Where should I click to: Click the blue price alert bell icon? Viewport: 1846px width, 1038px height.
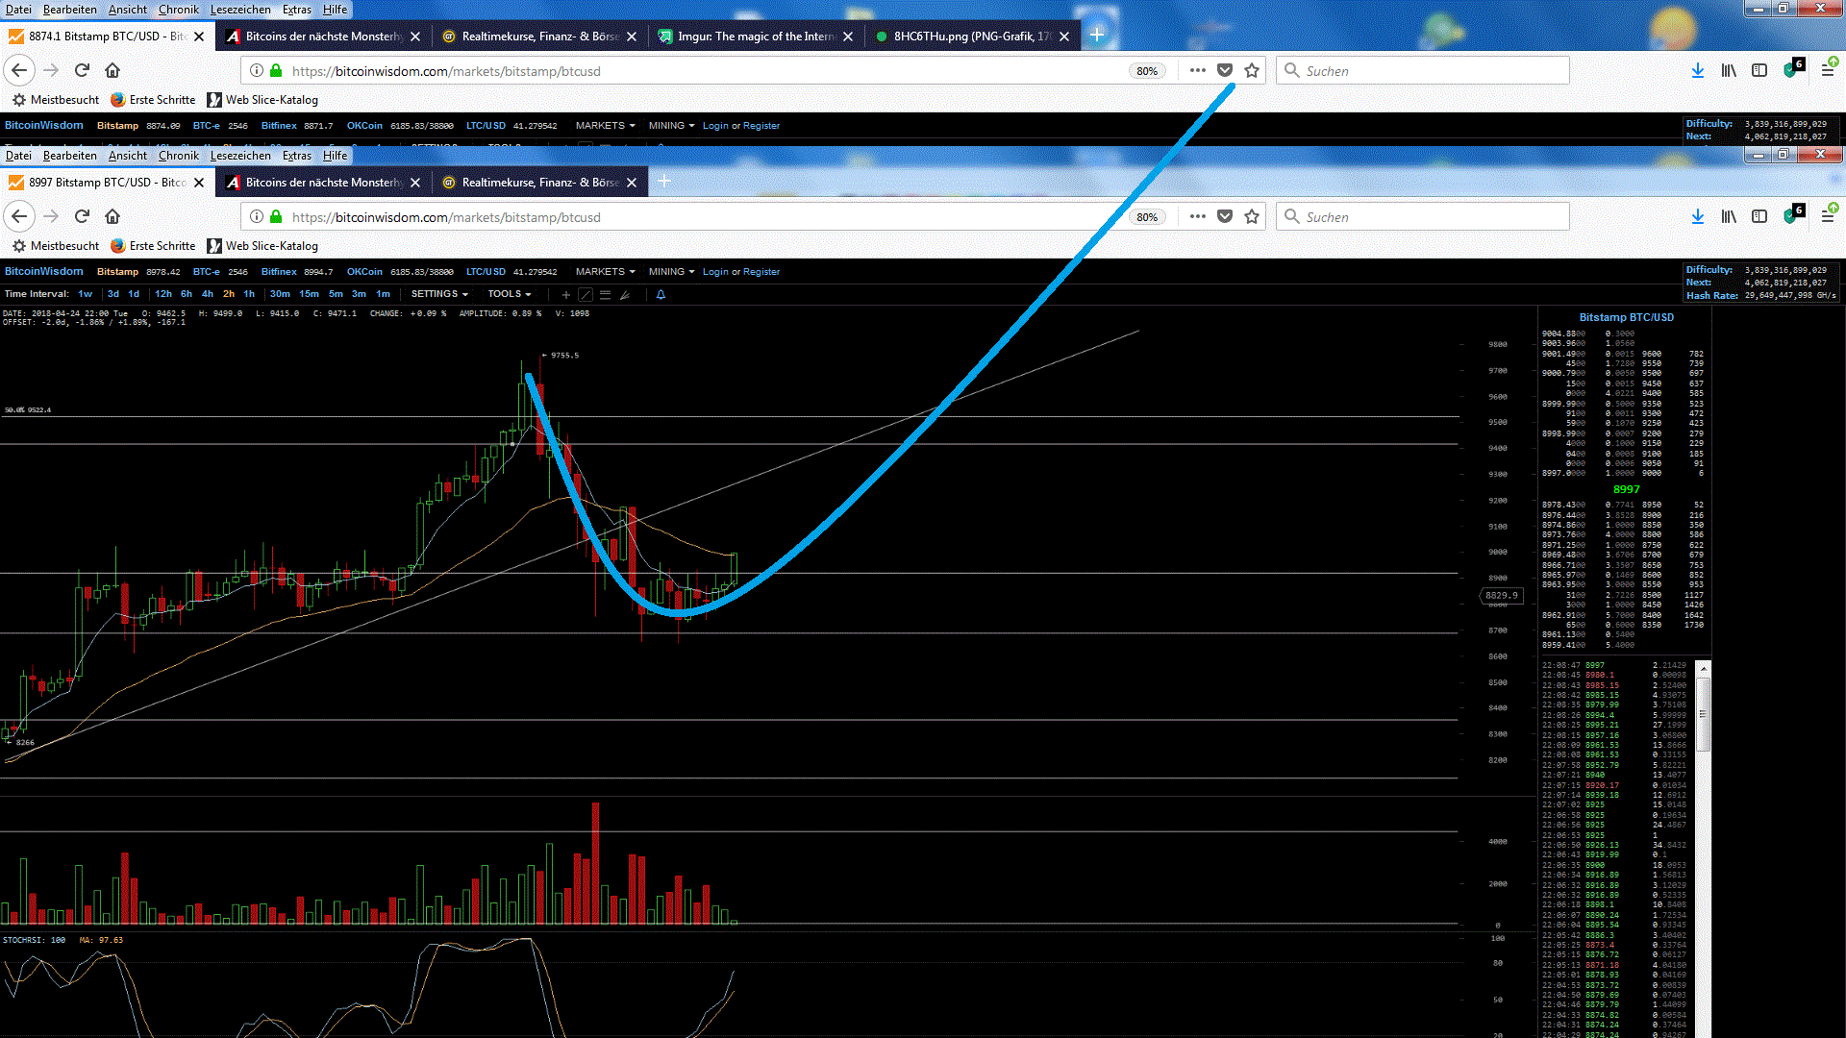[x=661, y=295]
